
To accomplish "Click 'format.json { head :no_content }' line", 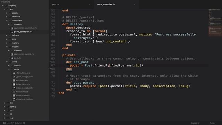I will [100, 41].
